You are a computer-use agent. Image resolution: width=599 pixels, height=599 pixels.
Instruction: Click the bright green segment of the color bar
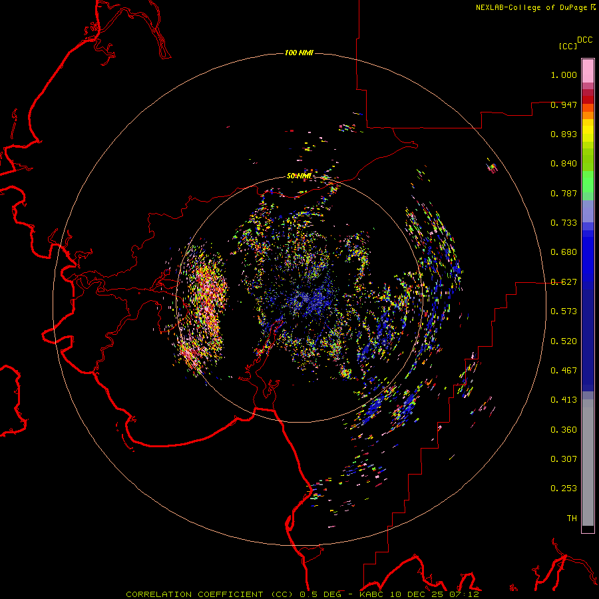588,182
